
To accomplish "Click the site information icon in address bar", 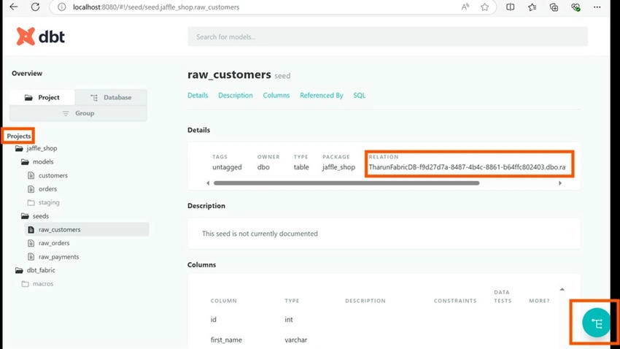I will (x=62, y=7).
